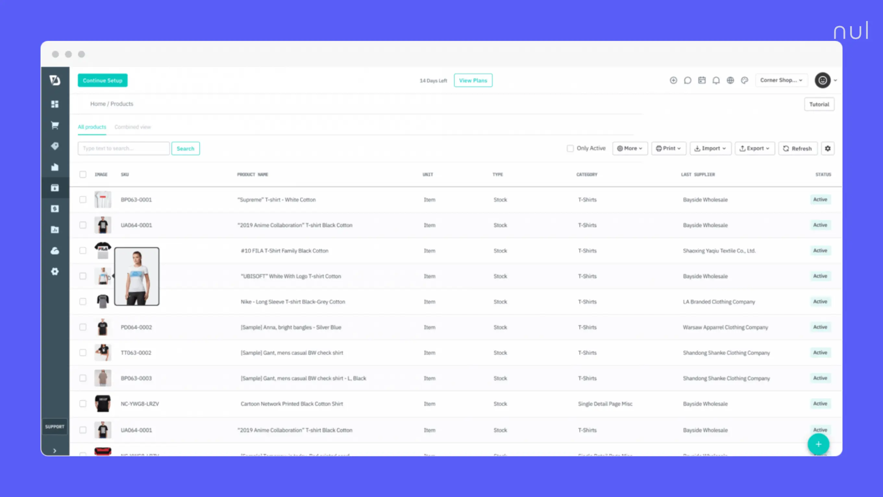This screenshot has width=883, height=497.
Task: Open the cloud integrations sidebar icon
Action: pyautogui.click(x=55, y=251)
